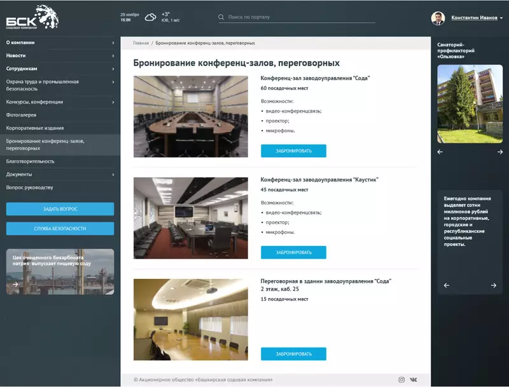Show next sanatorium photo with right arrow
Viewport: 509px width, 387px height.
(x=500, y=152)
